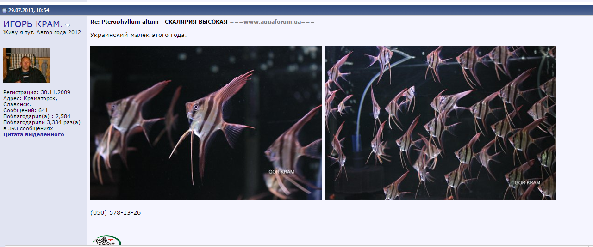The image size is (593, 247).
Task: Click the post status icon beside the date
Action: (5, 10)
